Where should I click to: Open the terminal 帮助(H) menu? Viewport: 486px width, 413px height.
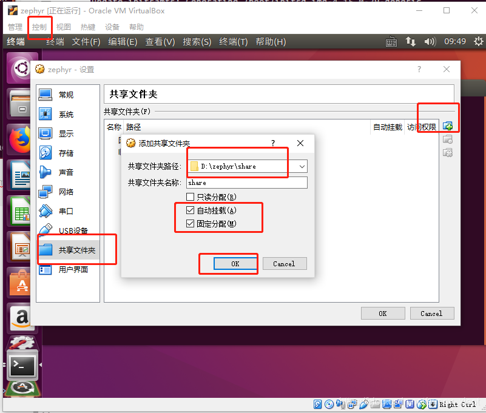click(x=271, y=41)
